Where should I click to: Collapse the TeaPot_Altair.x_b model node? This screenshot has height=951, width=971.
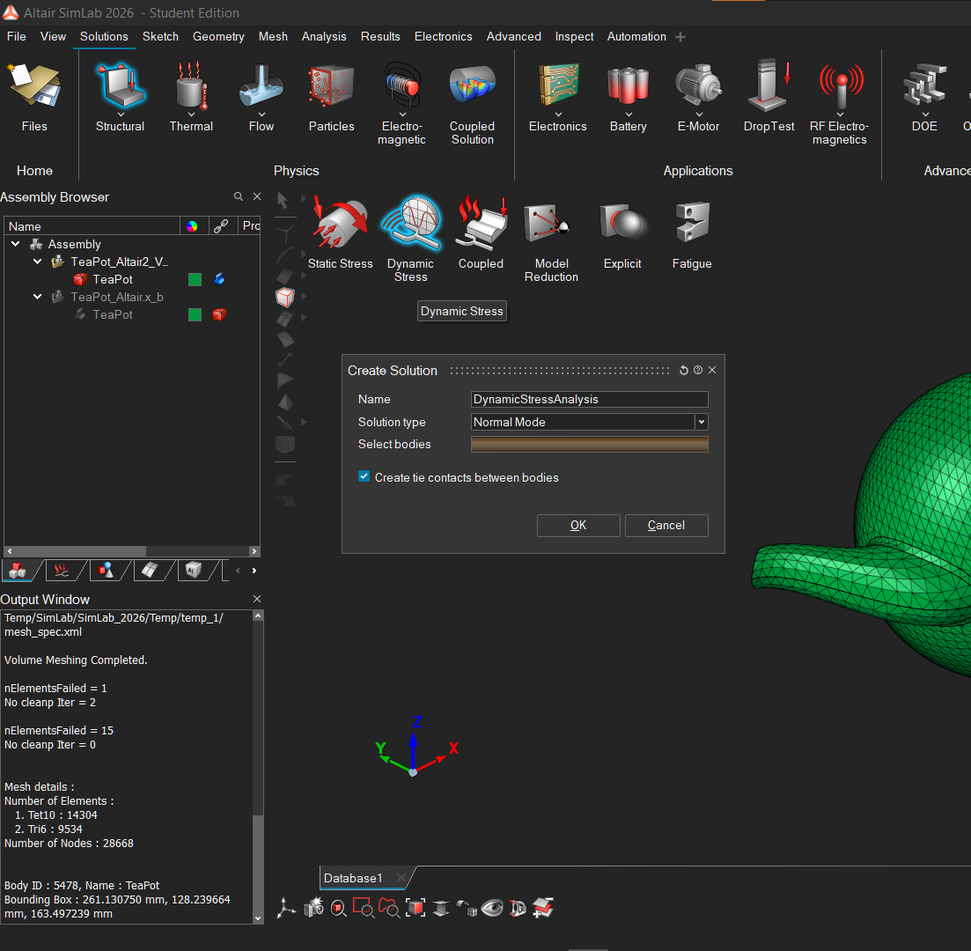coord(37,297)
